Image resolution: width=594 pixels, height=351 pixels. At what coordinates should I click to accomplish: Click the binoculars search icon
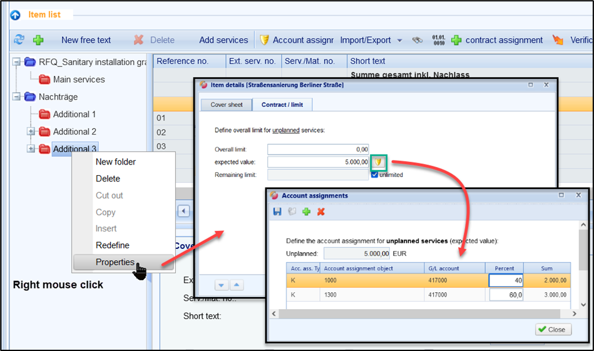(417, 40)
